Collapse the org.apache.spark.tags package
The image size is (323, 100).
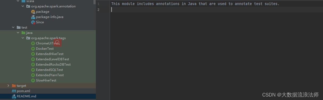click(x=23, y=38)
